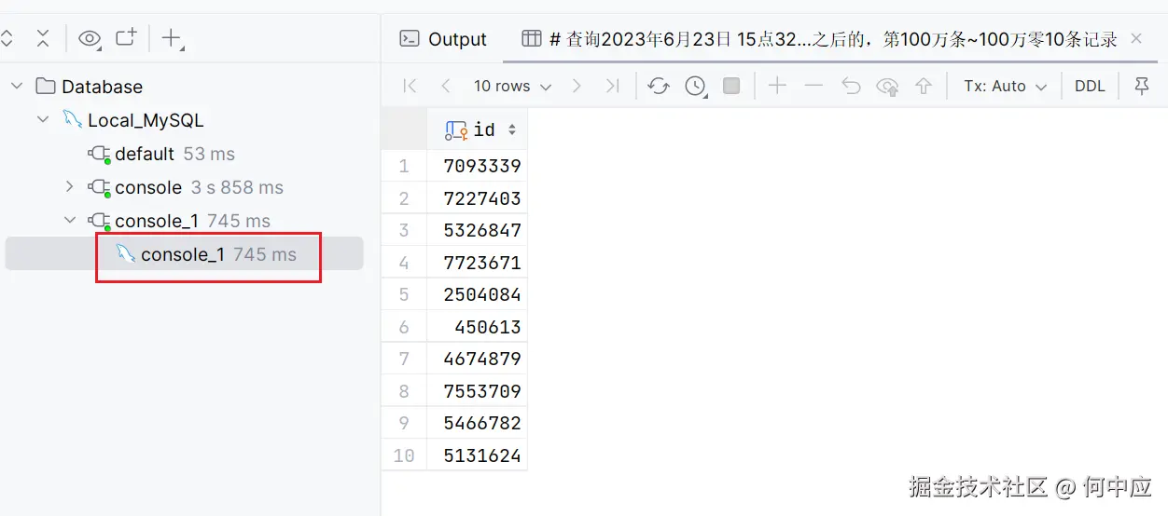1168x516 pixels.
Task: Revert changes with undo arrow icon
Action: pyautogui.click(x=850, y=86)
